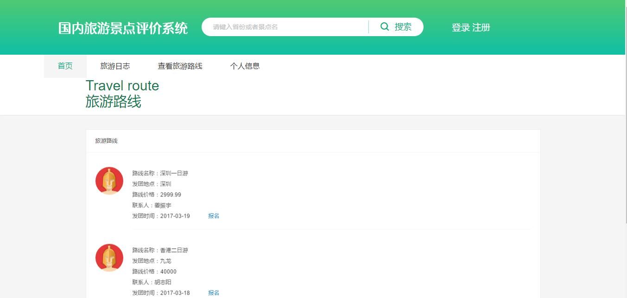
Task: Click 报名 for the 深圳一日游 route
Action: [214, 216]
